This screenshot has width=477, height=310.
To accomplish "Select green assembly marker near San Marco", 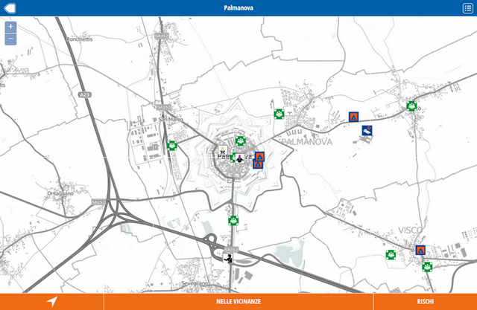I will 171,146.
